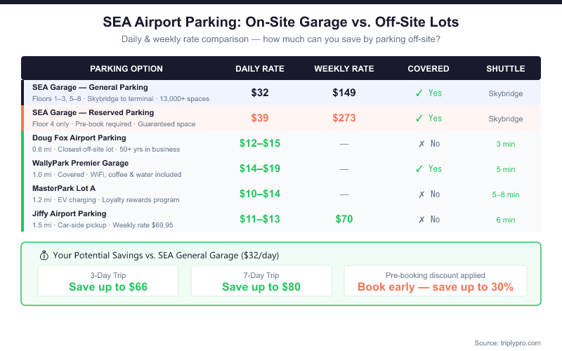Select the Parking Option column header
Image resolution: width=562 pixels, height=351 pixels.
point(126,69)
